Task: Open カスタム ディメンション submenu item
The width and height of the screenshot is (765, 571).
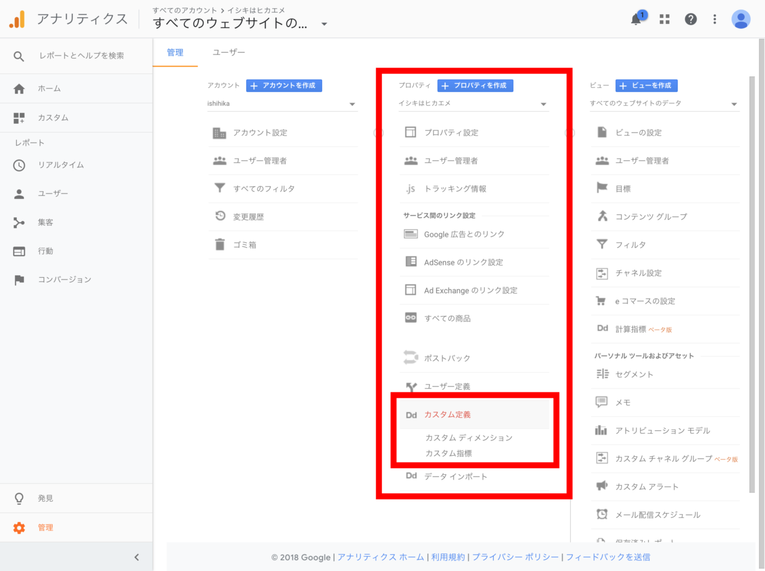Action: coord(469,438)
